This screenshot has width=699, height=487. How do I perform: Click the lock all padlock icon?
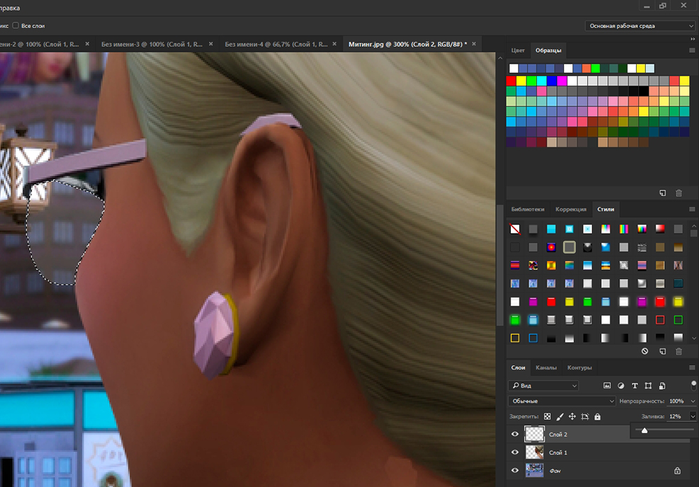[597, 416]
